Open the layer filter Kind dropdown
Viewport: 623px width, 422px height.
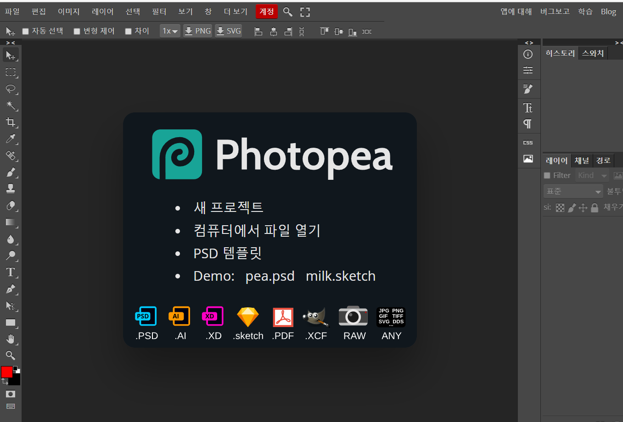pyautogui.click(x=592, y=175)
